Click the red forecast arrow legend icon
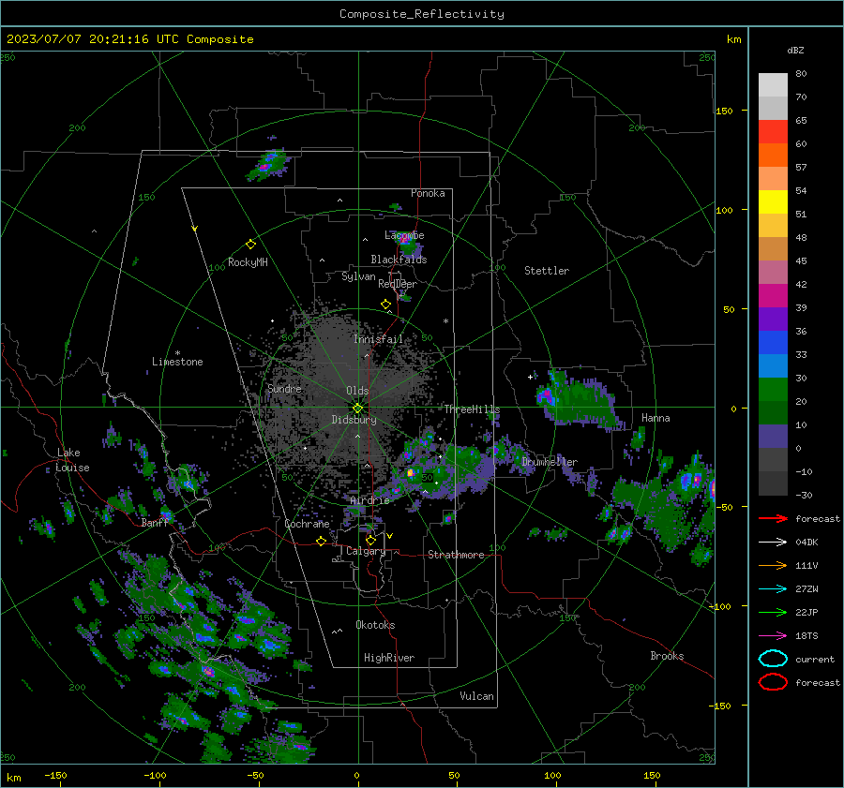This screenshot has height=788, width=844. click(x=773, y=518)
